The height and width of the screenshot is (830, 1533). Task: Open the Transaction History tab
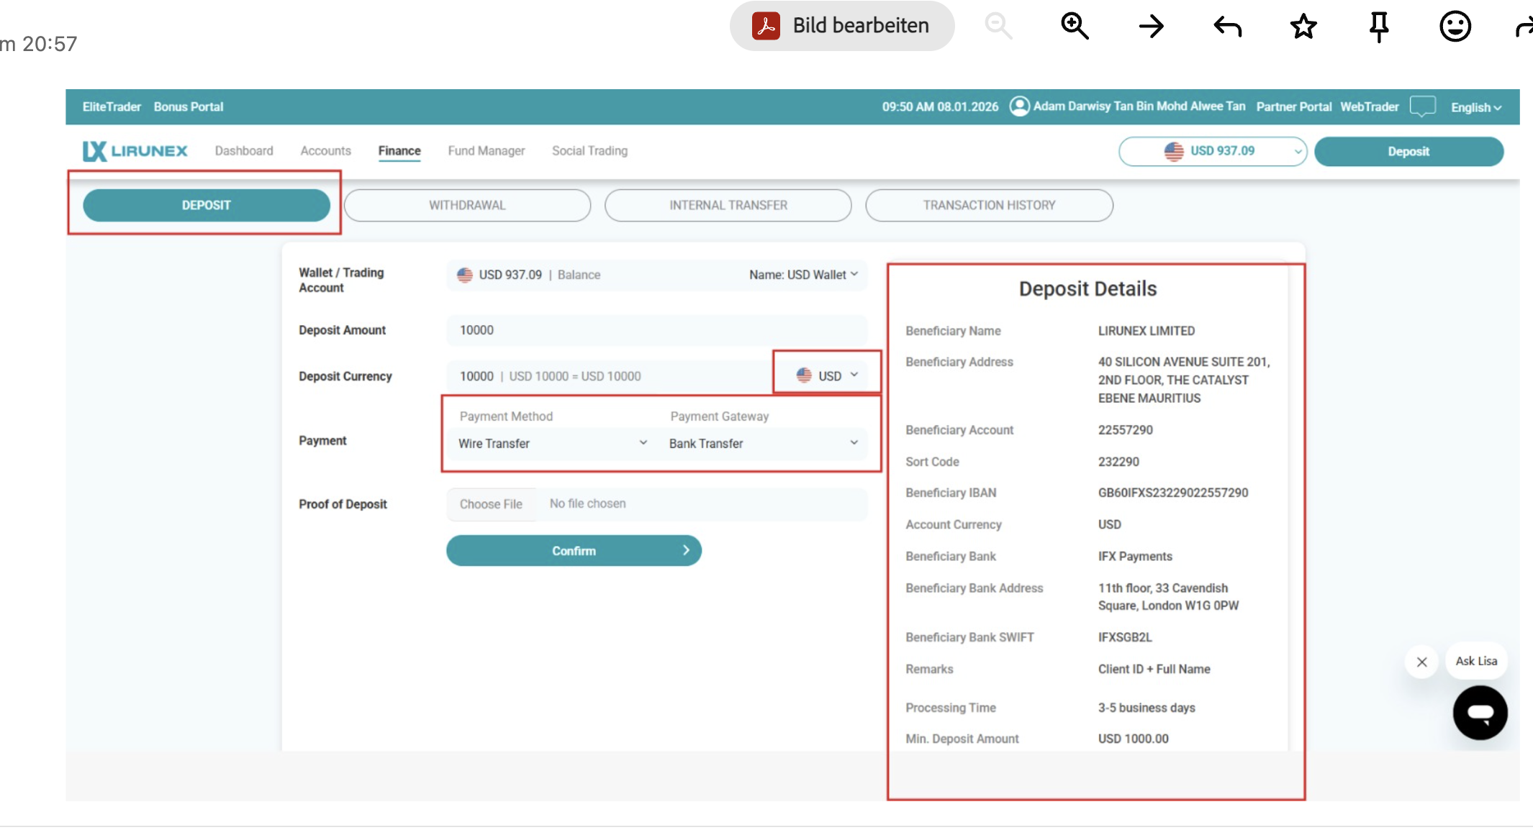(989, 205)
